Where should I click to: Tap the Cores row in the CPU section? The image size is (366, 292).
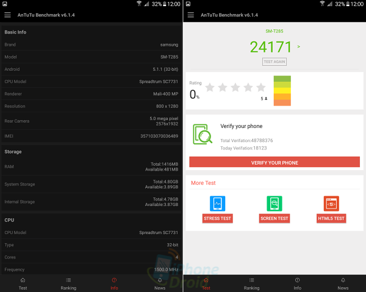pyautogui.click(x=91, y=257)
